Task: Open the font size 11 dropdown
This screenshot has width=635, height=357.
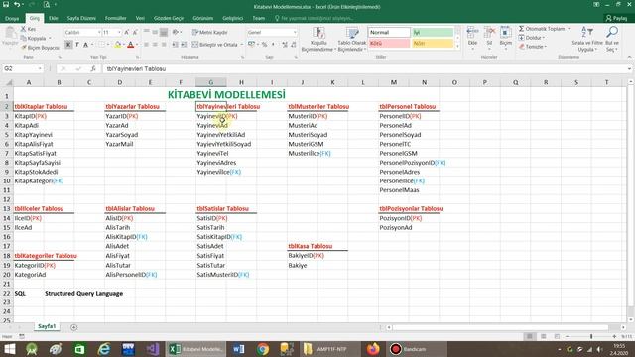Action: pos(119,32)
